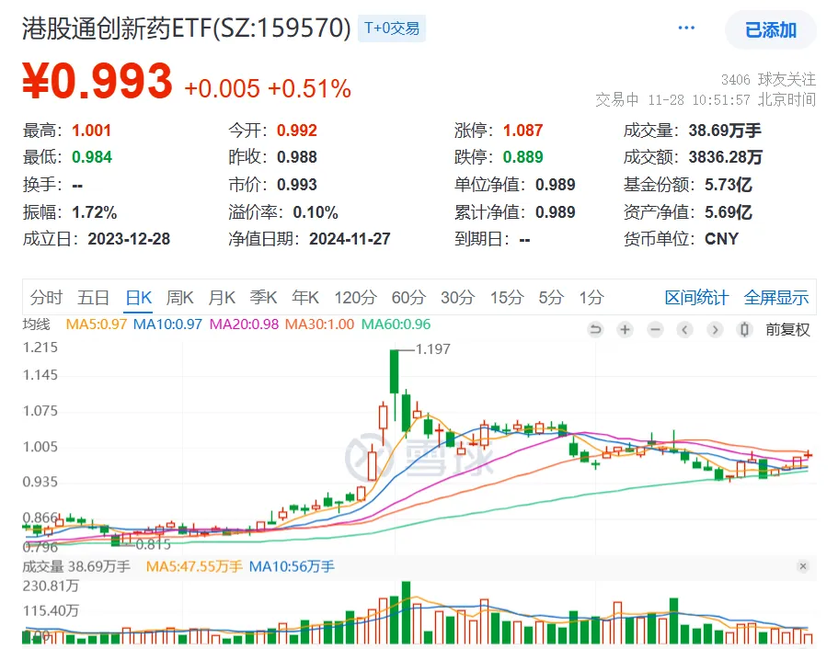Click the 最低 value 0.984
Viewport: 838px width, 649px height.
pyautogui.click(x=92, y=157)
